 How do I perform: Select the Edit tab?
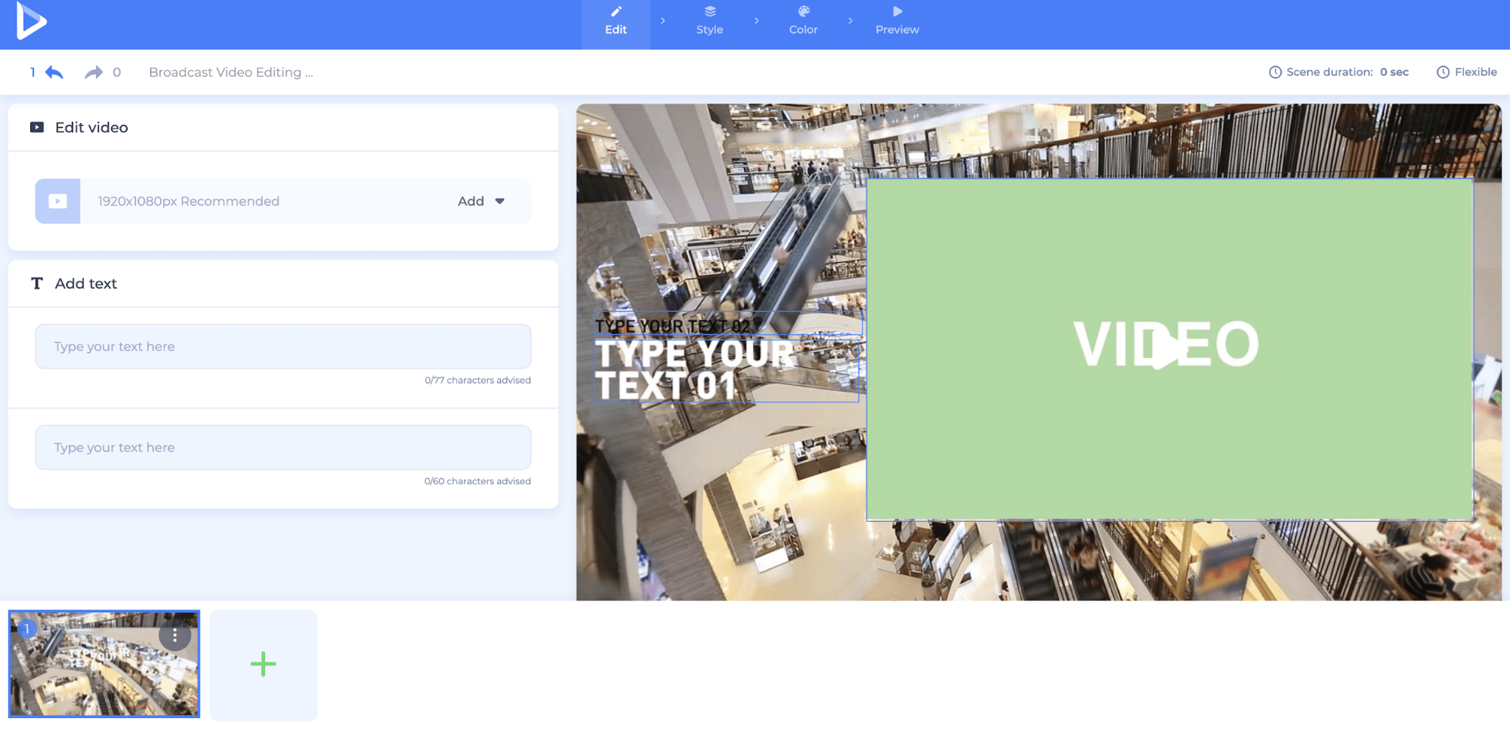616,21
